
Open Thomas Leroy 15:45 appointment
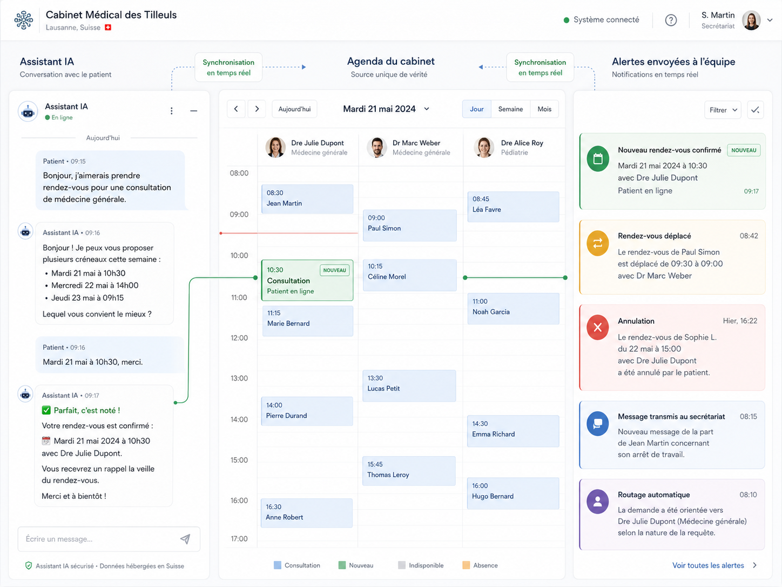[409, 471]
